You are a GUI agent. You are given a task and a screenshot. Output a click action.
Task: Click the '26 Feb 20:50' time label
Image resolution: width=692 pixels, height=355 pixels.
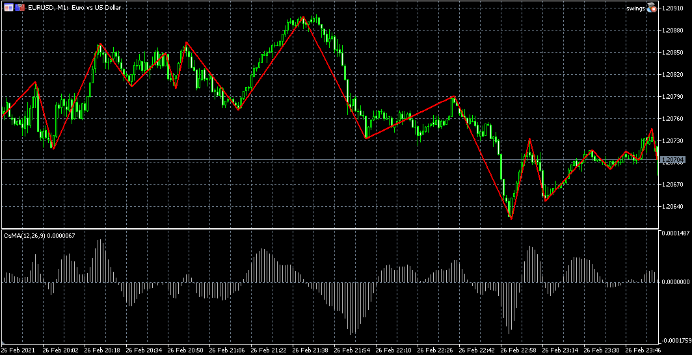(x=185, y=350)
